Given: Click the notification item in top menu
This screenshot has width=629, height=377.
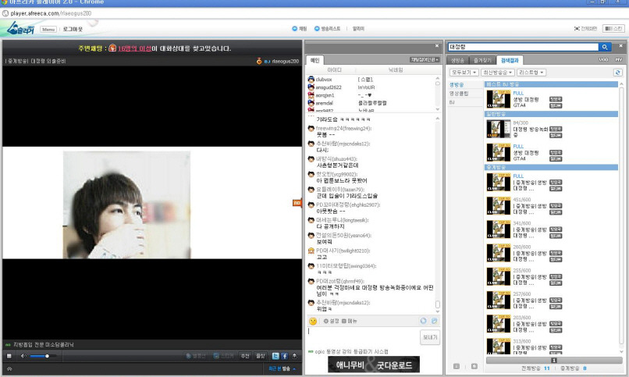Looking at the screenshot, I should tap(358, 28).
